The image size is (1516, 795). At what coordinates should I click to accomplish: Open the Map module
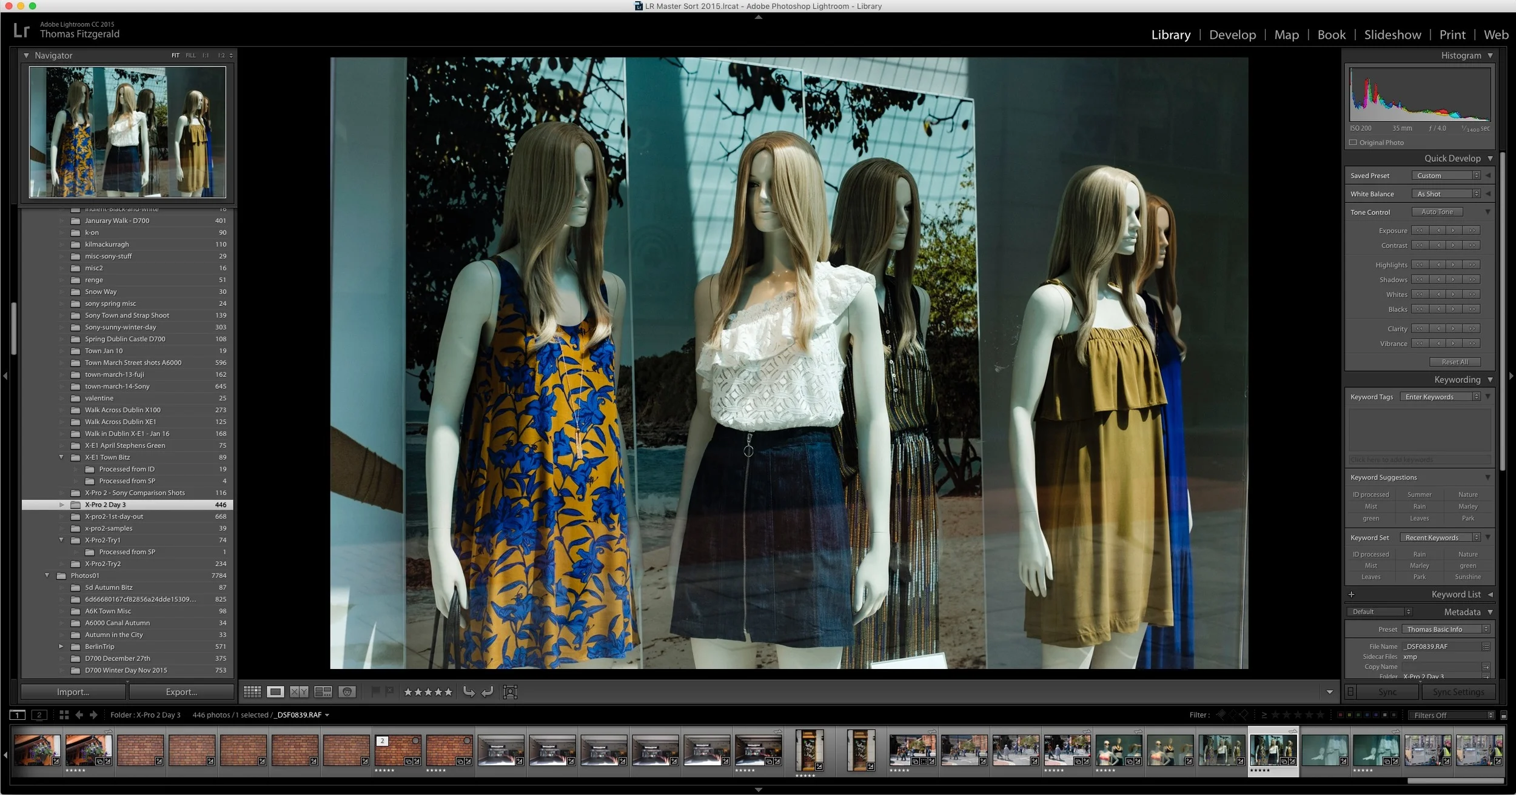(x=1286, y=35)
